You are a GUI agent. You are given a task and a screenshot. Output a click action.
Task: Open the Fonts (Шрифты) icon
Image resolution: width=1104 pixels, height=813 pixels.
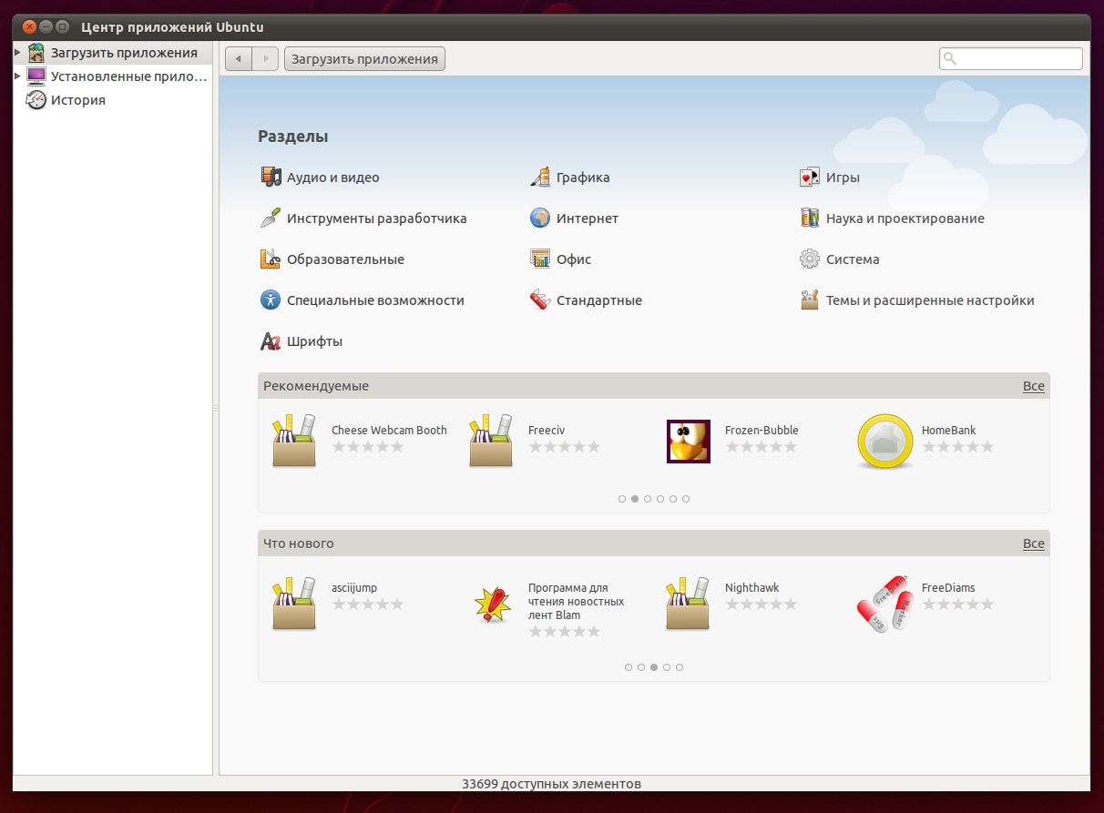pyautogui.click(x=271, y=341)
